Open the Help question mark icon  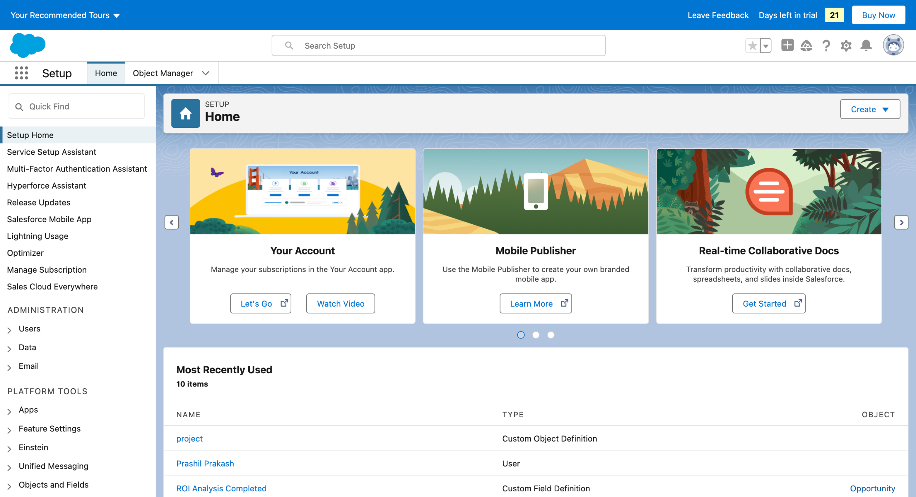[x=826, y=45]
